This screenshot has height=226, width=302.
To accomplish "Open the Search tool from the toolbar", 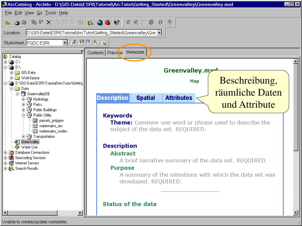I will click(90, 23).
